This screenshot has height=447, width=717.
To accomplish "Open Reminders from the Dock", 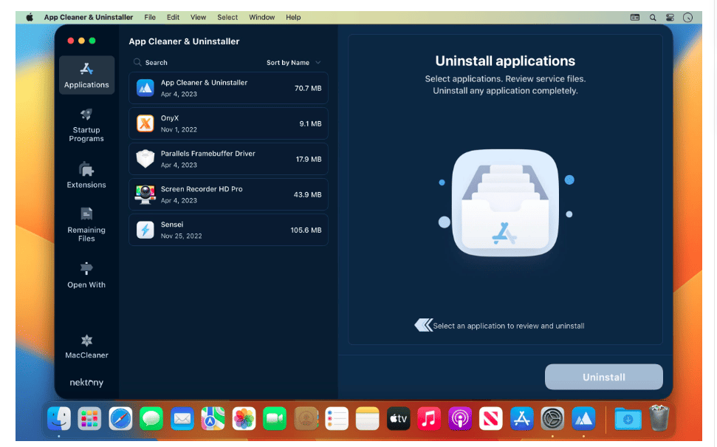I will (337, 418).
